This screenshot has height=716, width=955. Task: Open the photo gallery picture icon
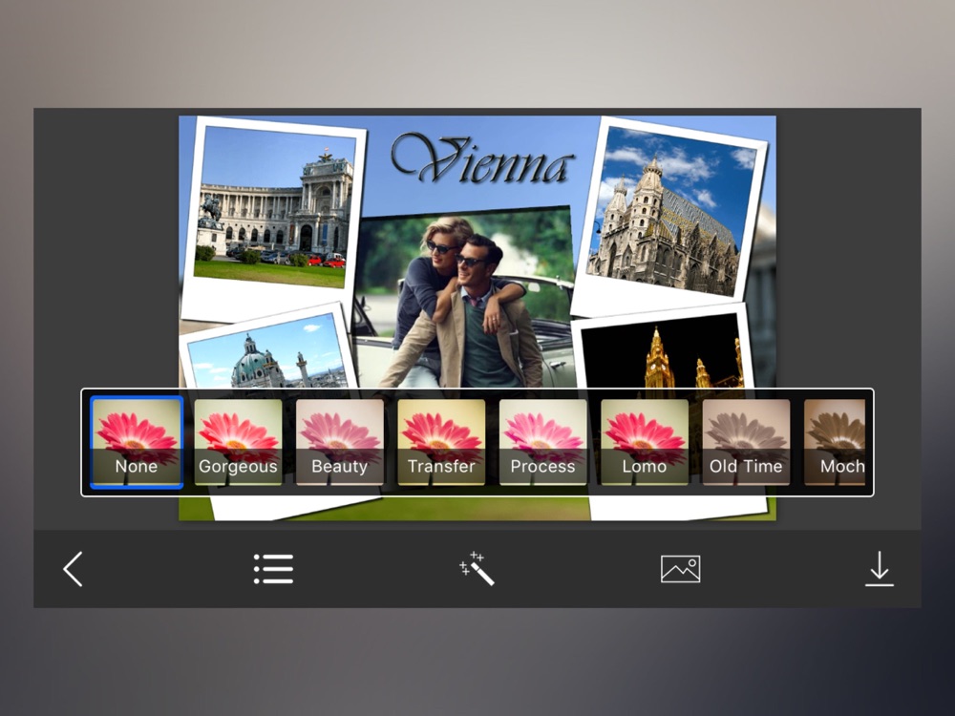(x=680, y=569)
